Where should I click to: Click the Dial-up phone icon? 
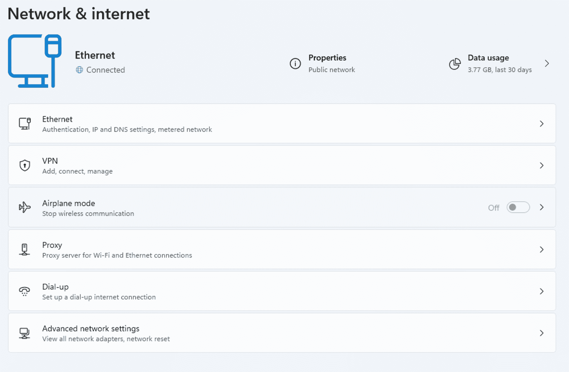pos(24,291)
